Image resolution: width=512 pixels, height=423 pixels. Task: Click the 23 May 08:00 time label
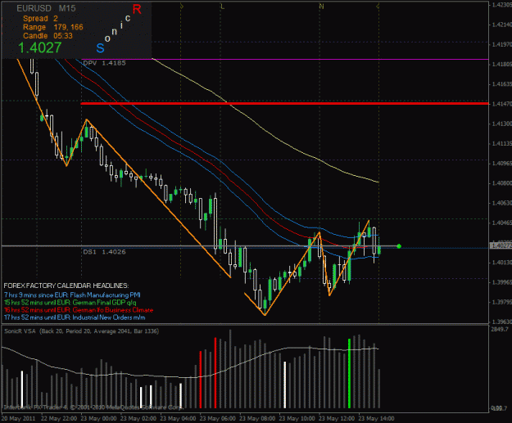click(x=257, y=418)
